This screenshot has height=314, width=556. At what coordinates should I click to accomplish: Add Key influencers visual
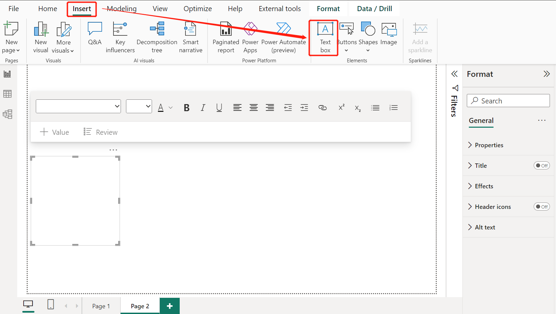(120, 37)
